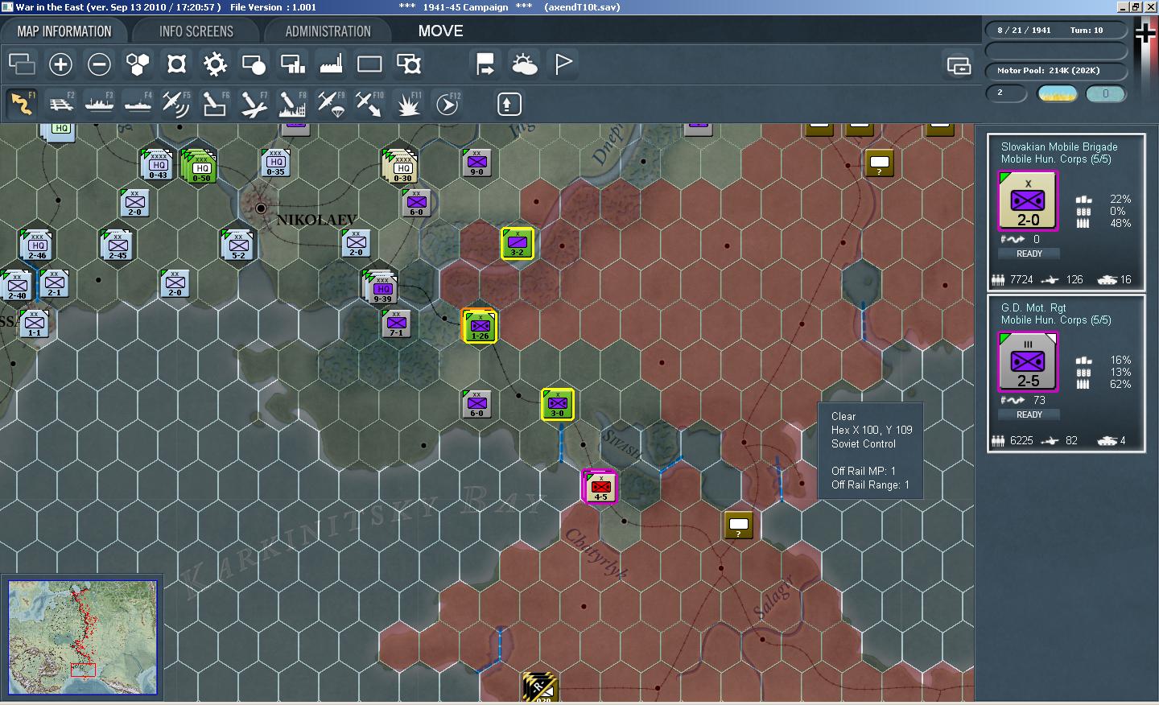Viewport: 1159px width, 705px height.
Task: Select the F3 ship mode icon
Action: tap(99, 104)
